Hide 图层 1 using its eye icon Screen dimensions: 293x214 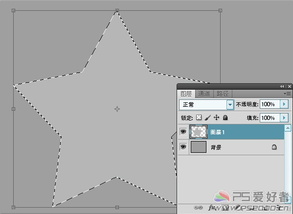point(183,132)
